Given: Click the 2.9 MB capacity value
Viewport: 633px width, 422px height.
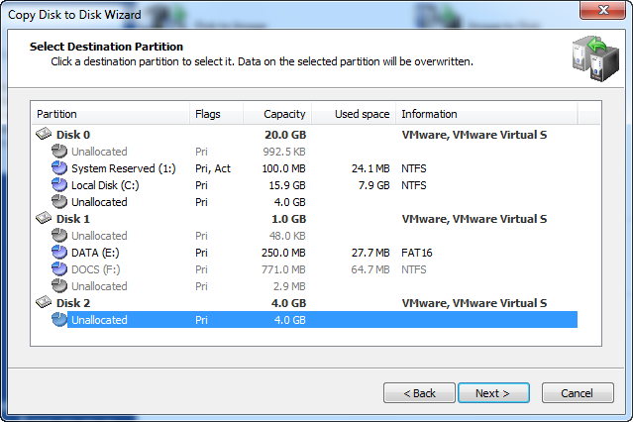Looking at the screenshot, I should coord(289,286).
